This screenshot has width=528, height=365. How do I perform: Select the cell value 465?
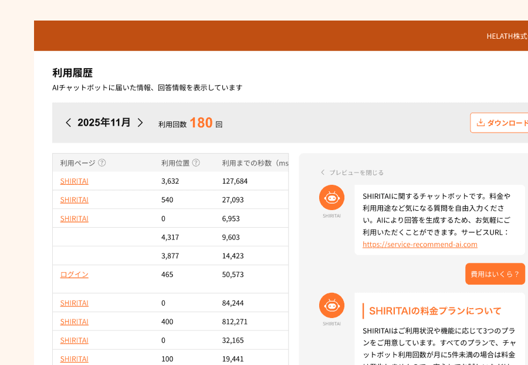[167, 275]
